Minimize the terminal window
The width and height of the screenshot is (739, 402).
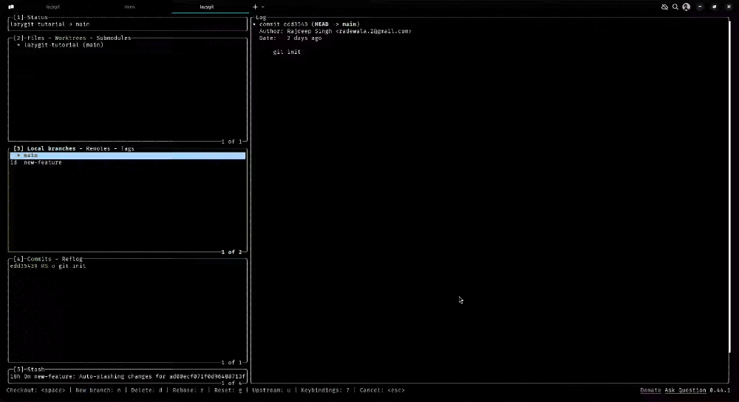click(x=700, y=7)
